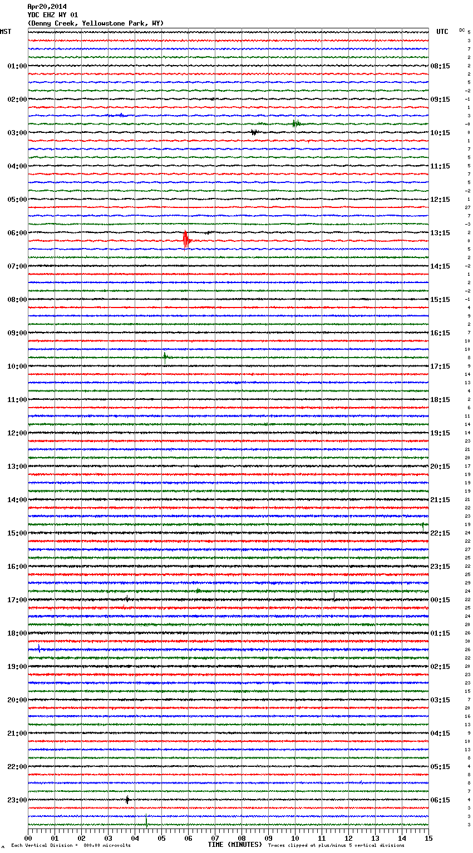Click the date text "Apr20,2014"
Image resolution: width=473 pixels, height=853 pixels.
47,7
